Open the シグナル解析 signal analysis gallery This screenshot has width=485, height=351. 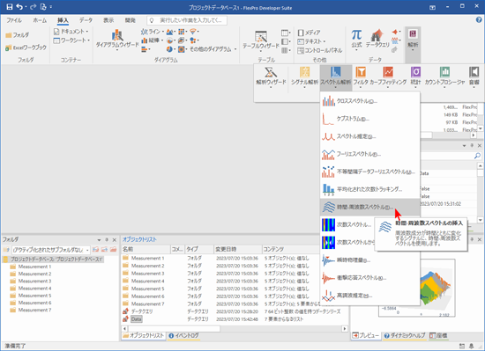(x=304, y=77)
